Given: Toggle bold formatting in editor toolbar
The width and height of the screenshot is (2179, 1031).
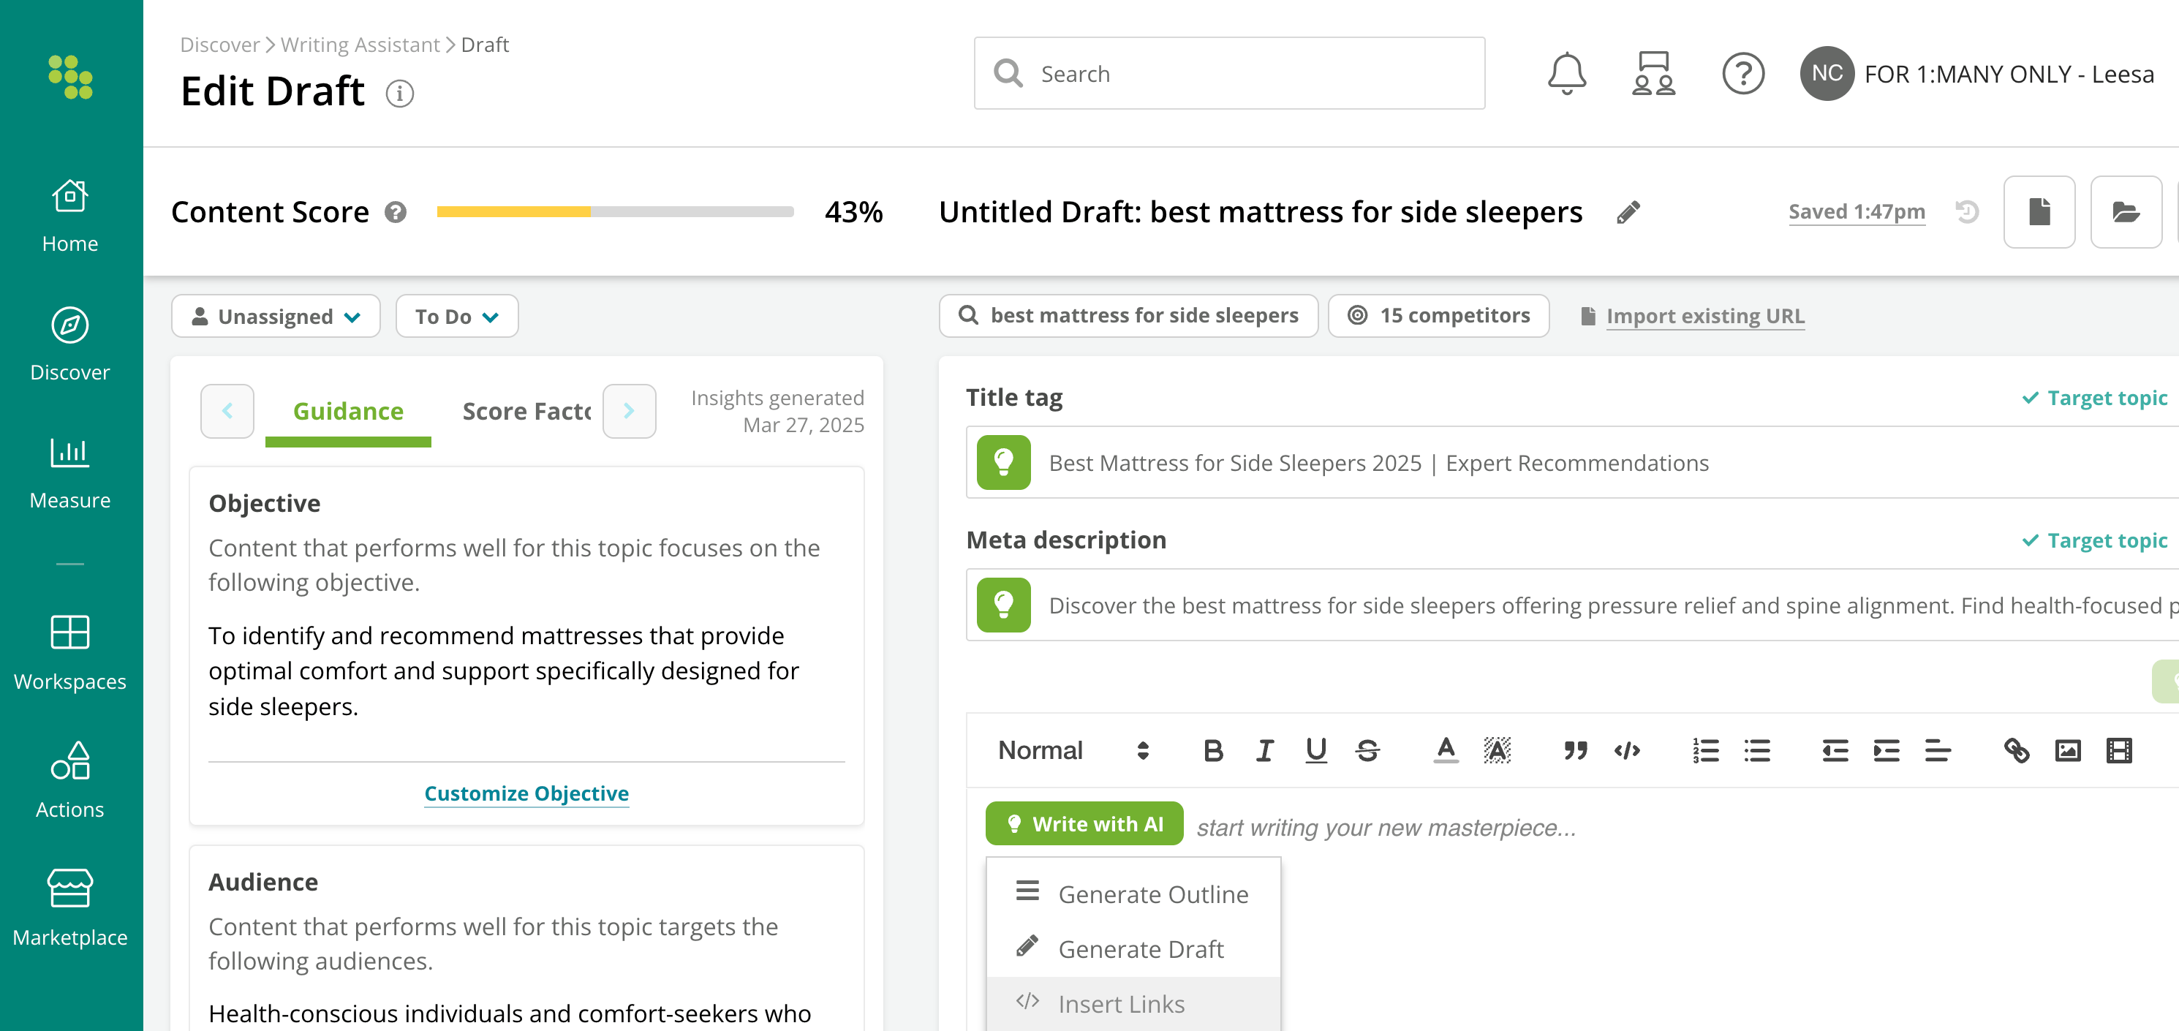Looking at the screenshot, I should [x=1213, y=750].
